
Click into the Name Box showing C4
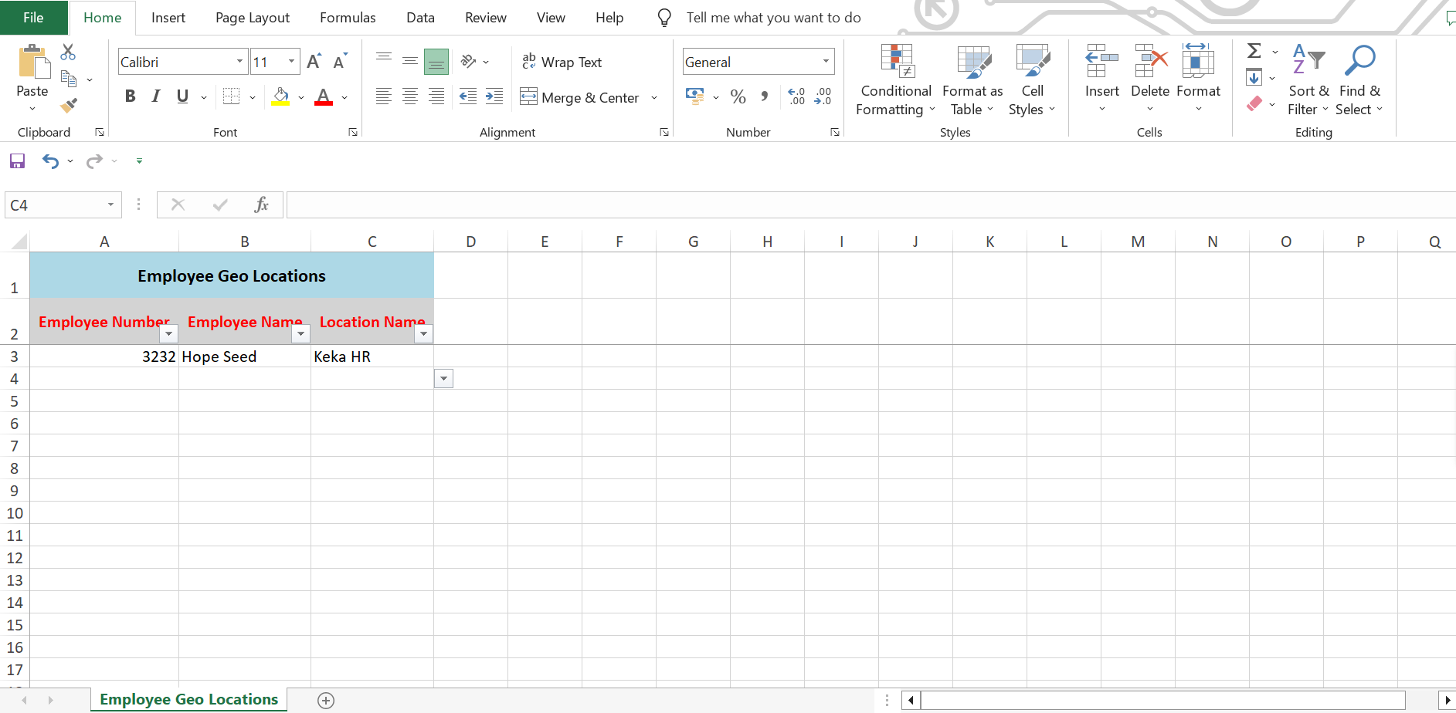point(54,205)
